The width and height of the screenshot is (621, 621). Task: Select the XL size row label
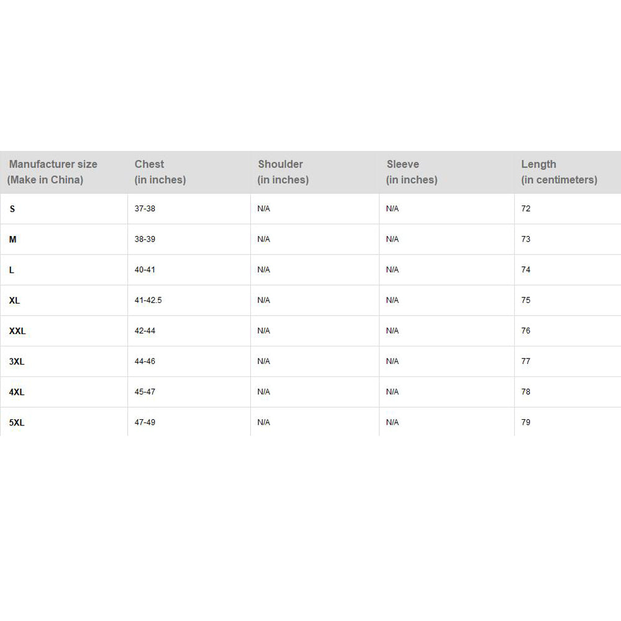(x=15, y=301)
